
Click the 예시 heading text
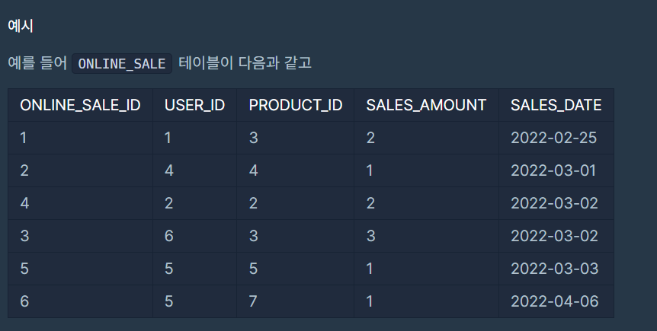(21, 26)
